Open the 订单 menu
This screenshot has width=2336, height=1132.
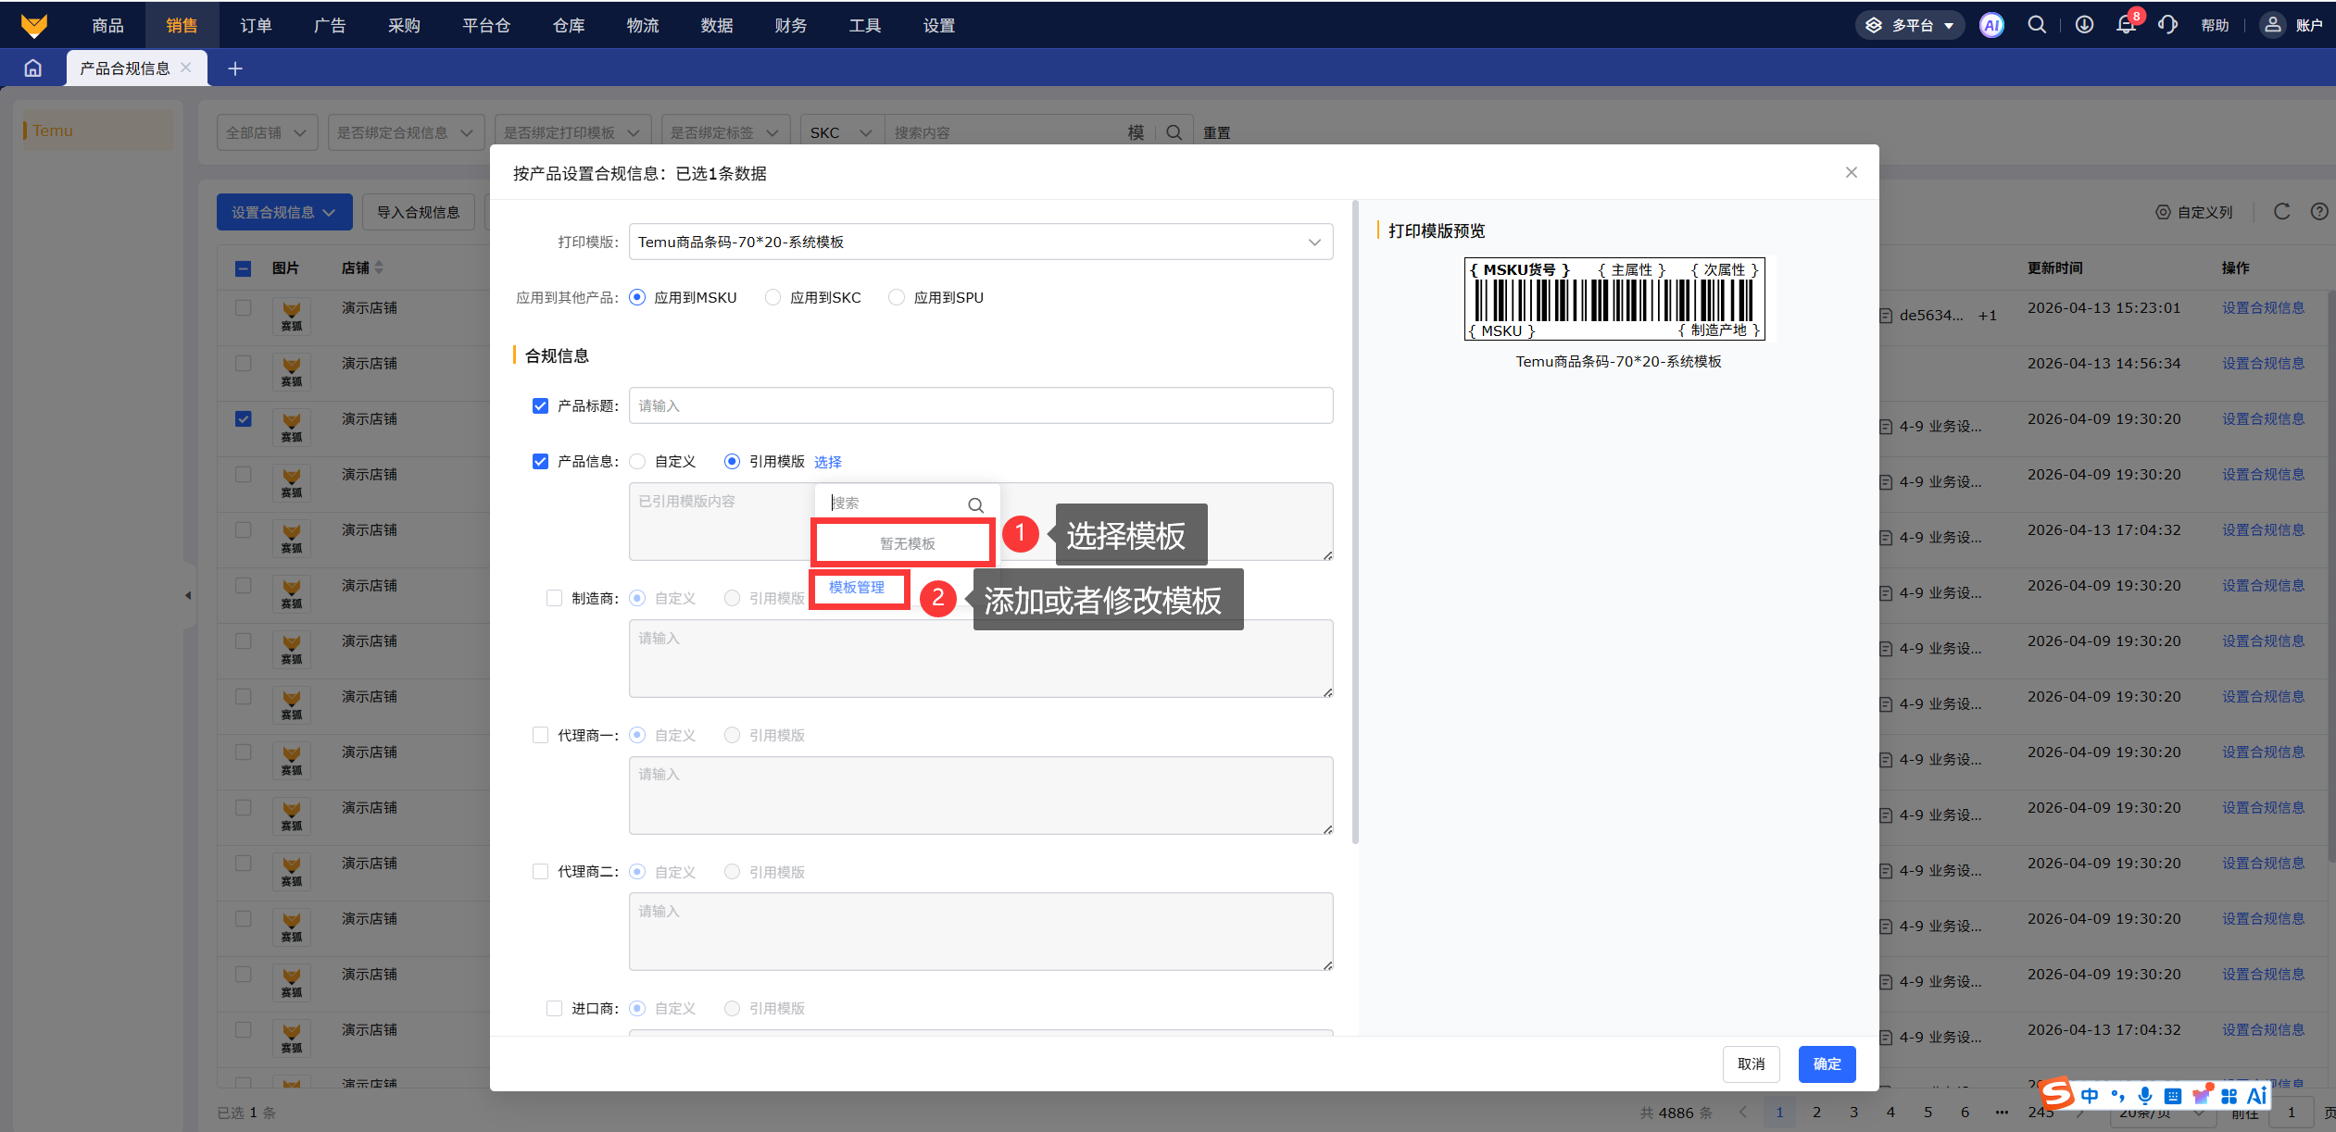pyautogui.click(x=256, y=25)
